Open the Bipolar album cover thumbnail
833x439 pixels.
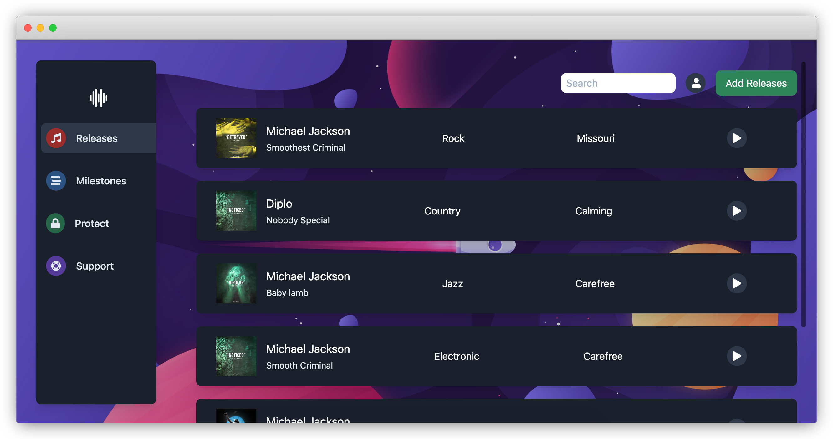click(x=236, y=283)
